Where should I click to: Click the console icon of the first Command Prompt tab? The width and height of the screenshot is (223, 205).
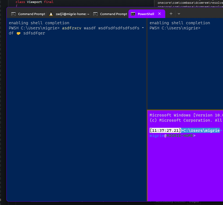pos(13,14)
